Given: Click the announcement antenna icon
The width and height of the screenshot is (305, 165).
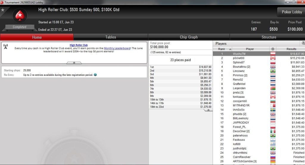Looking at the screenshot, I should (x=6, y=46).
